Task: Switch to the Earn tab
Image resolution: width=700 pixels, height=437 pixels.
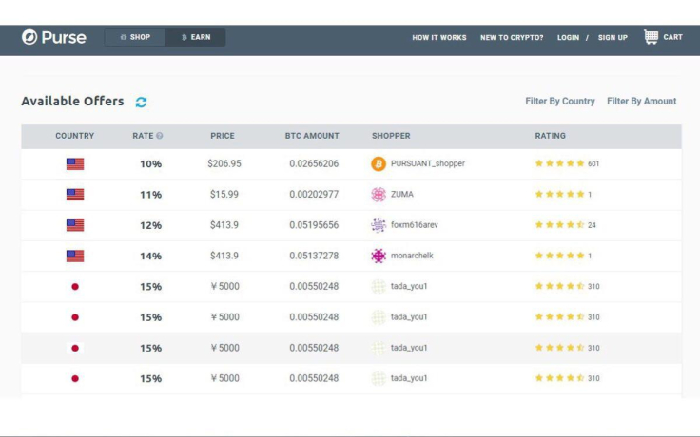Action: point(196,37)
